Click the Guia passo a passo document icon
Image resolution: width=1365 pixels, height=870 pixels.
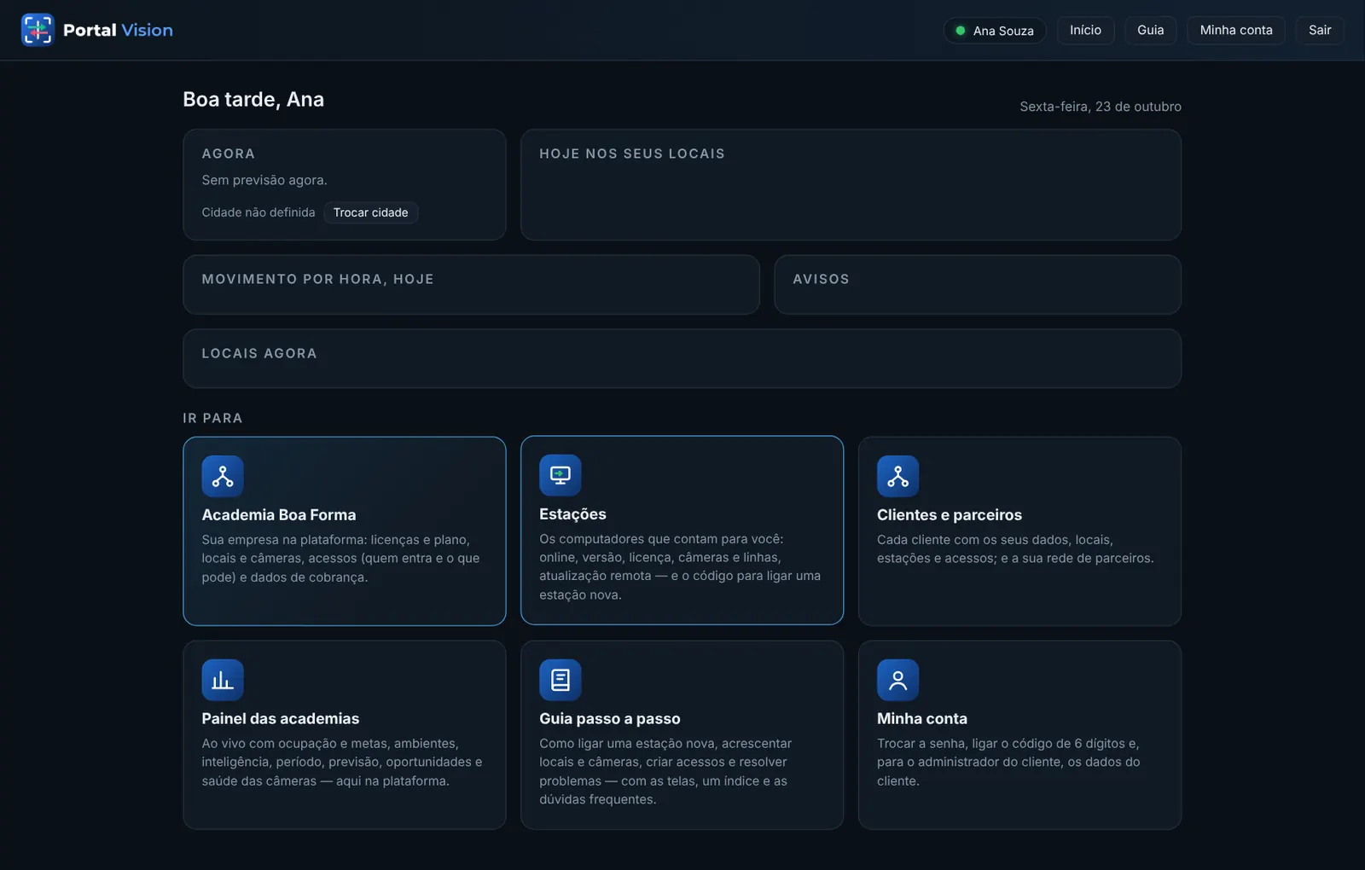point(561,680)
